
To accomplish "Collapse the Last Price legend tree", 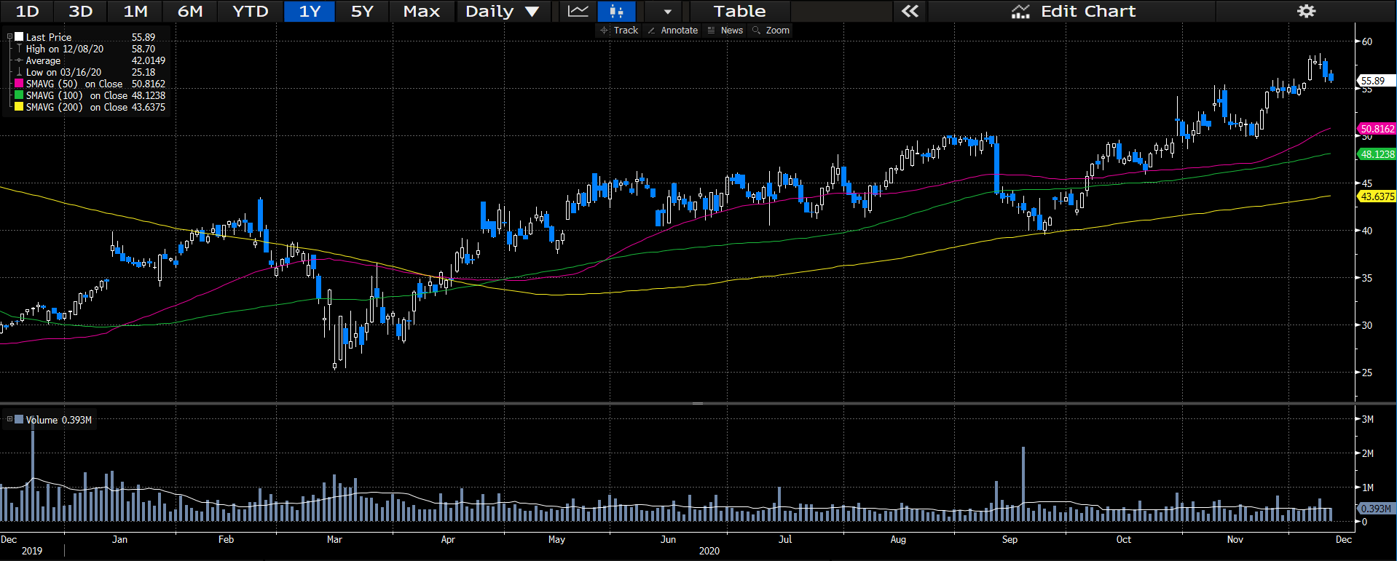I will [x=9, y=36].
